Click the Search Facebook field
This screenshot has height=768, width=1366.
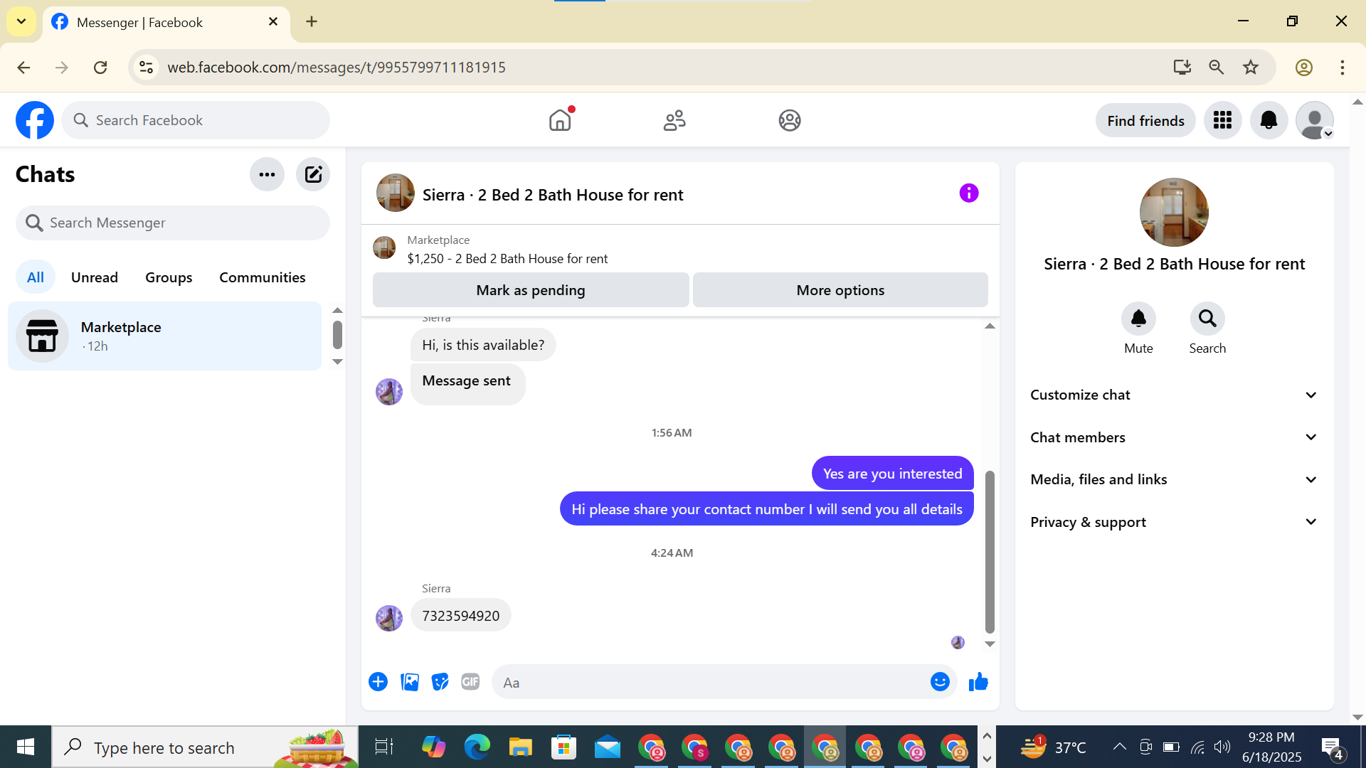pos(196,120)
